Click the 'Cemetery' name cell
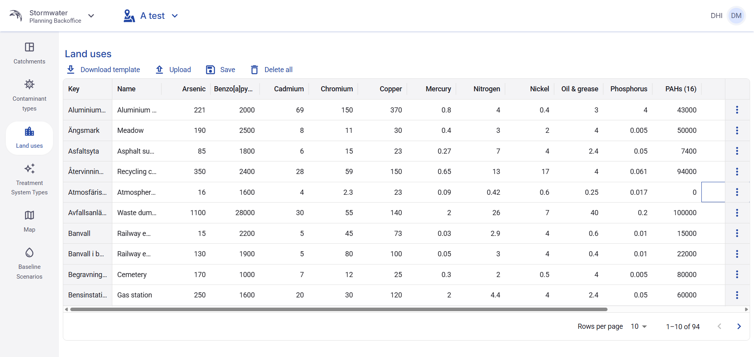Screen dimensions: 754x357 point(137,274)
